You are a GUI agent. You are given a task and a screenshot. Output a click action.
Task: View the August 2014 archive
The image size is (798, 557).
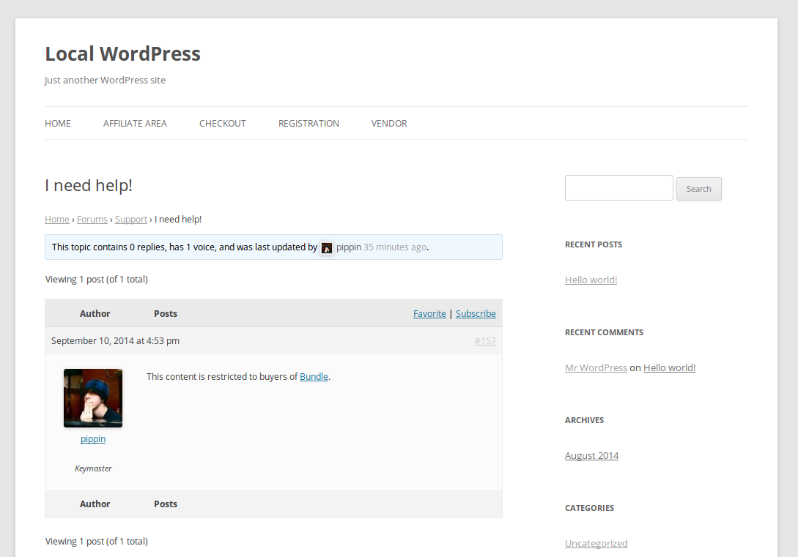[591, 456]
